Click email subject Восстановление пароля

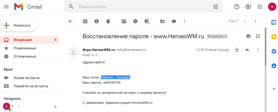[116, 36]
